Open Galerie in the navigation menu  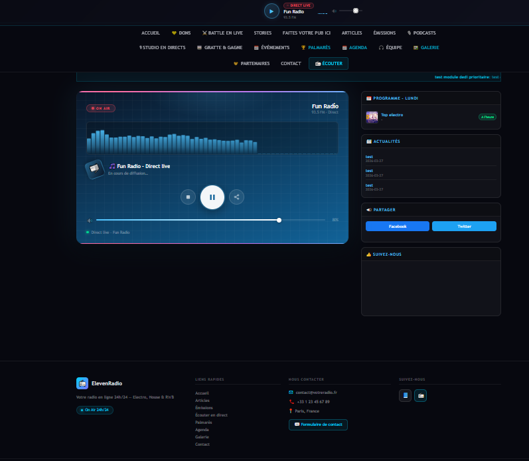(x=426, y=48)
